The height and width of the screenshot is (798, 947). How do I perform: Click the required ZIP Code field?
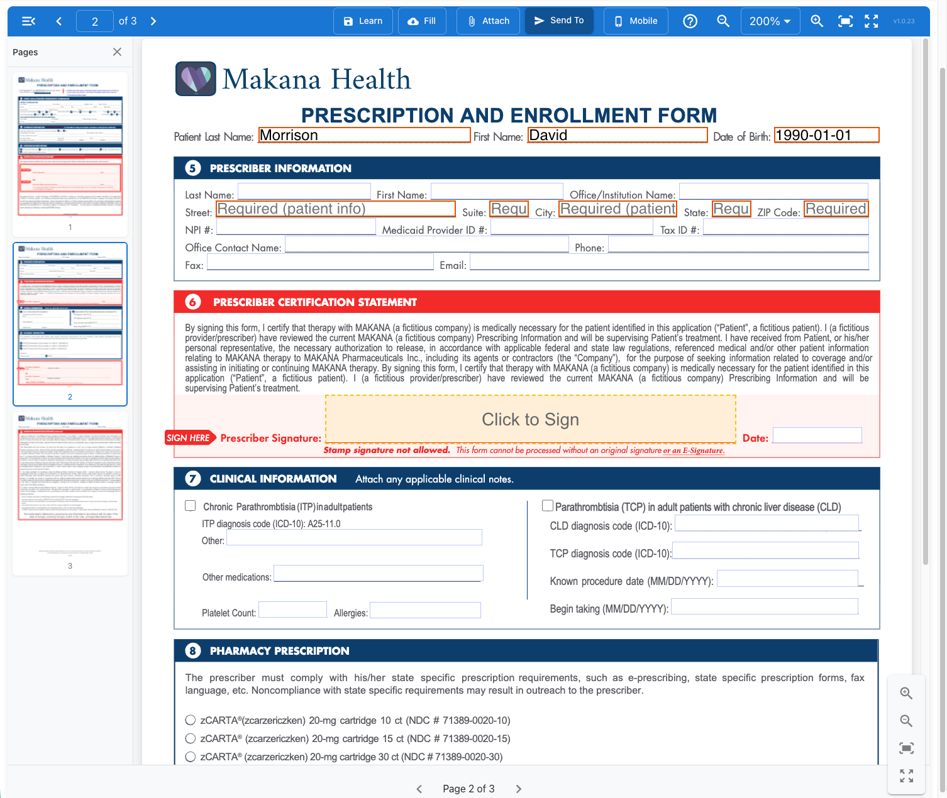(x=836, y=209)
